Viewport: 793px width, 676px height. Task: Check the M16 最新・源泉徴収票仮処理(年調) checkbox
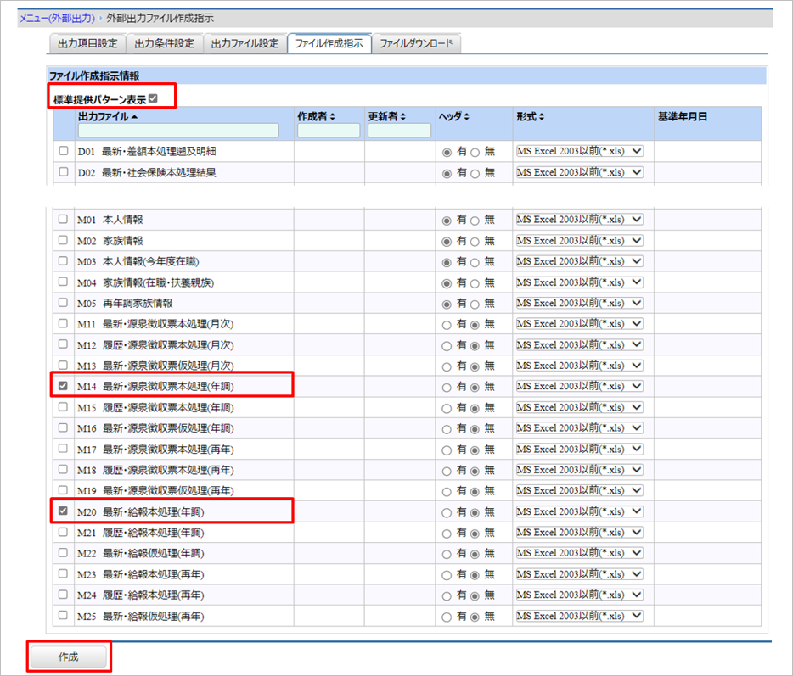coord(63,427)
